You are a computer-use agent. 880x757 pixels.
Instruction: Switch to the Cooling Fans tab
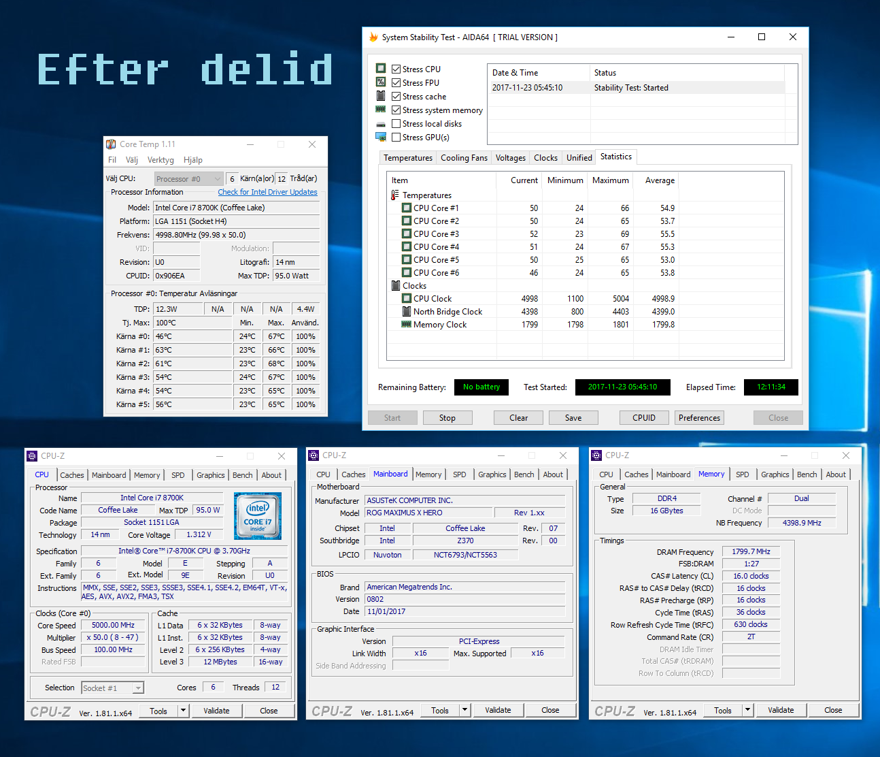464,158
